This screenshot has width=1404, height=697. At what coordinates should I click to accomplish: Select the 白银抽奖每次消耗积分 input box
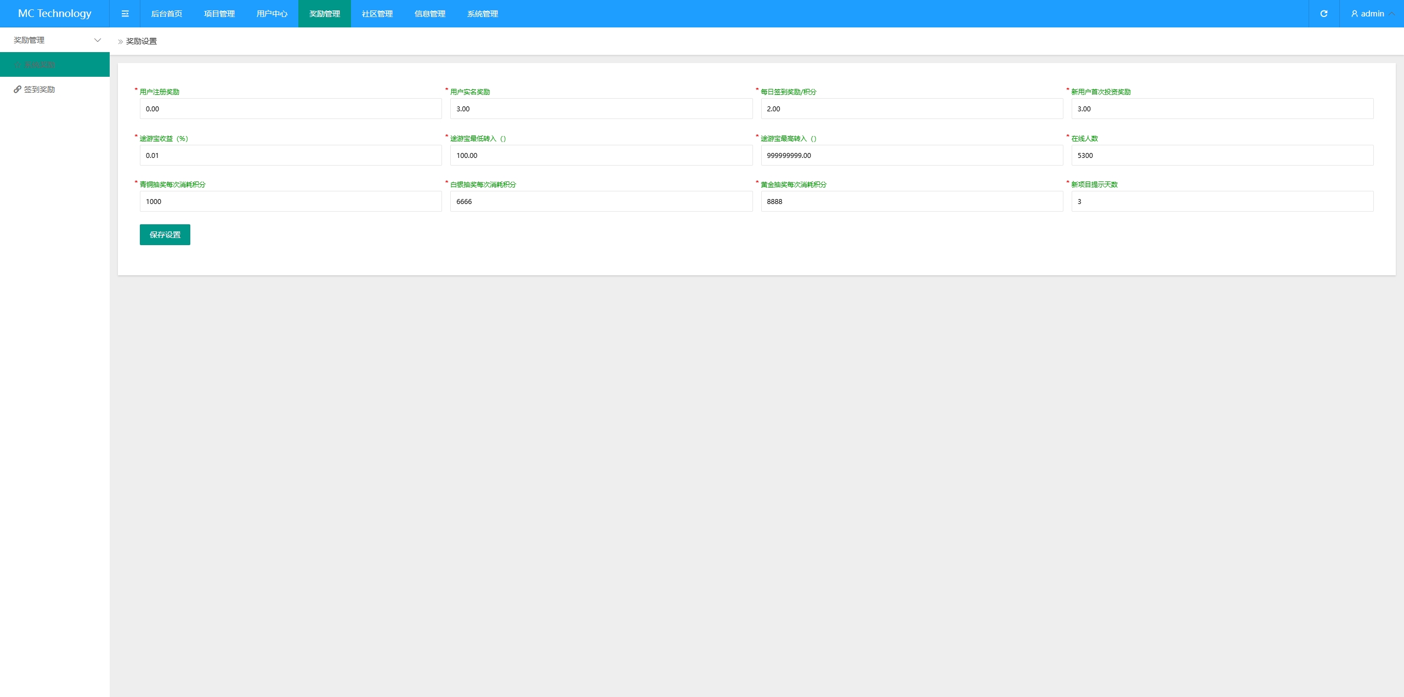point(601,201)
